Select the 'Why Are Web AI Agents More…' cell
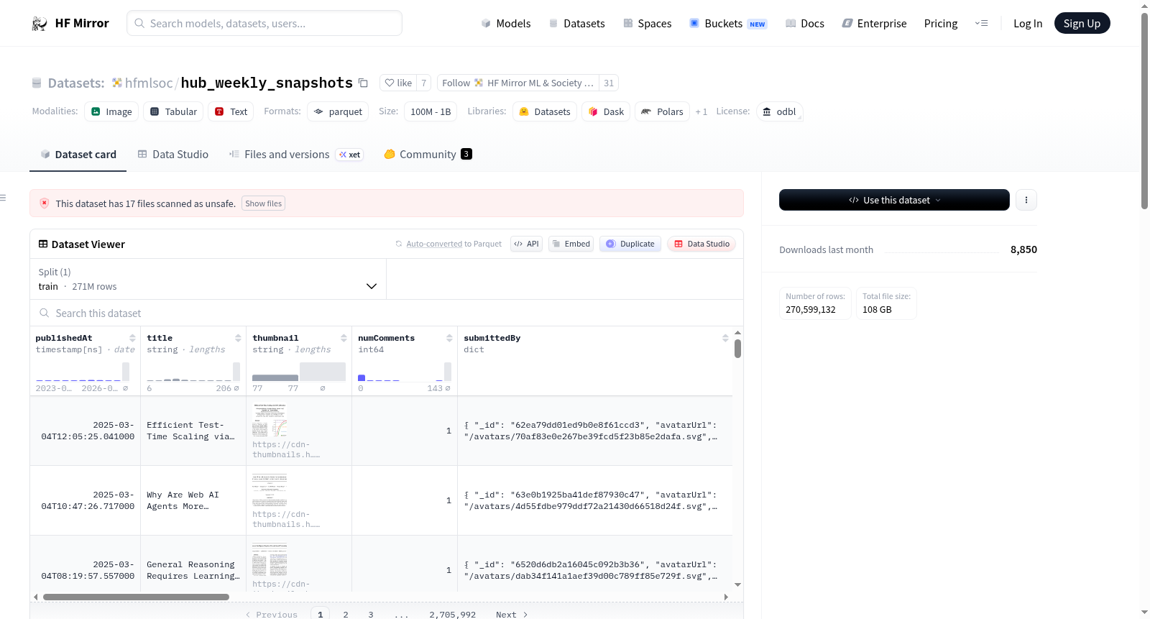The image size is (1150, 619). click(x=193, y=500)
